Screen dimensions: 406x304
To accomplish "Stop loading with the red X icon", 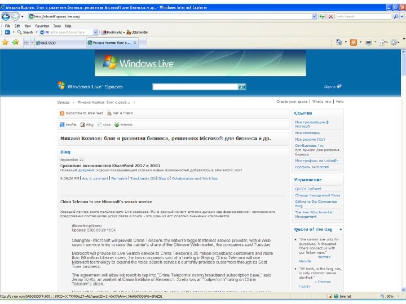I will tap(330, 16).
